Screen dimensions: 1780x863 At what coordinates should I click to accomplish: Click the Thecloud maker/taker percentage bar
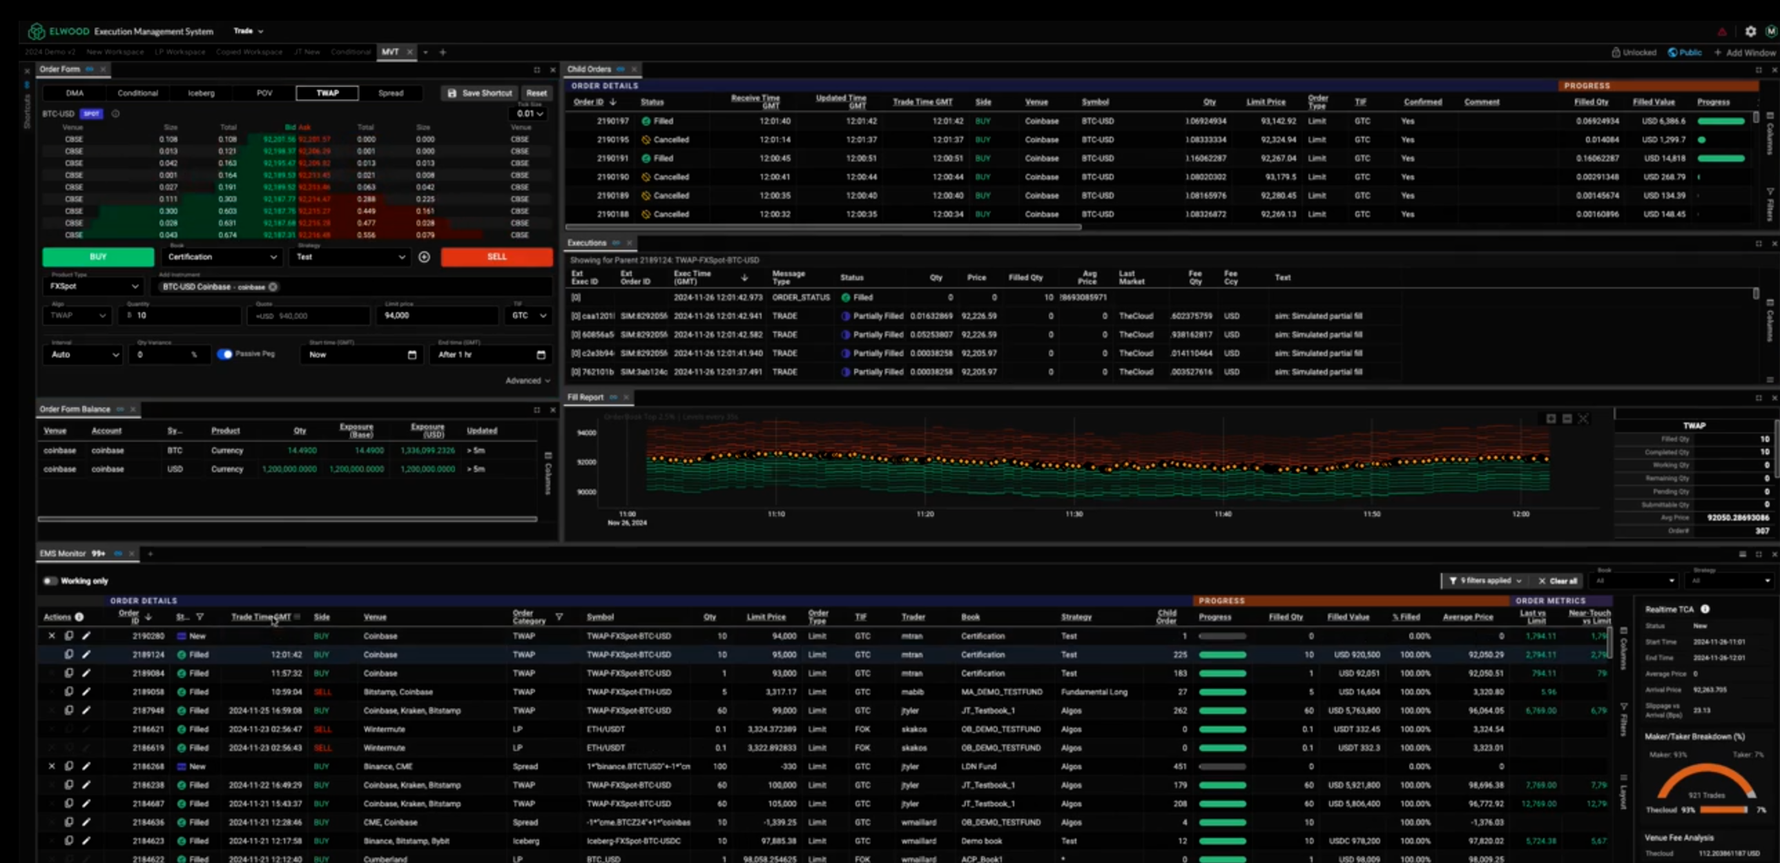[x=1723, y=810]
